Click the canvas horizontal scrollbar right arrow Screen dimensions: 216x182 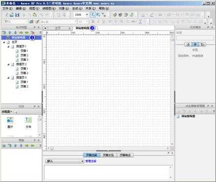[x=168, y=148]
